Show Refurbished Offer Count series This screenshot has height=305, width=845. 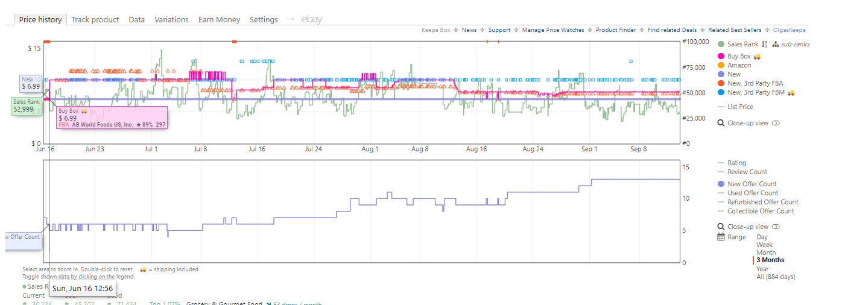tap(762, 202)
